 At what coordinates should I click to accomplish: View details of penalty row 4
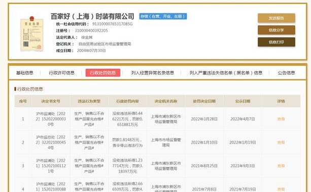(x=281, y=189)
